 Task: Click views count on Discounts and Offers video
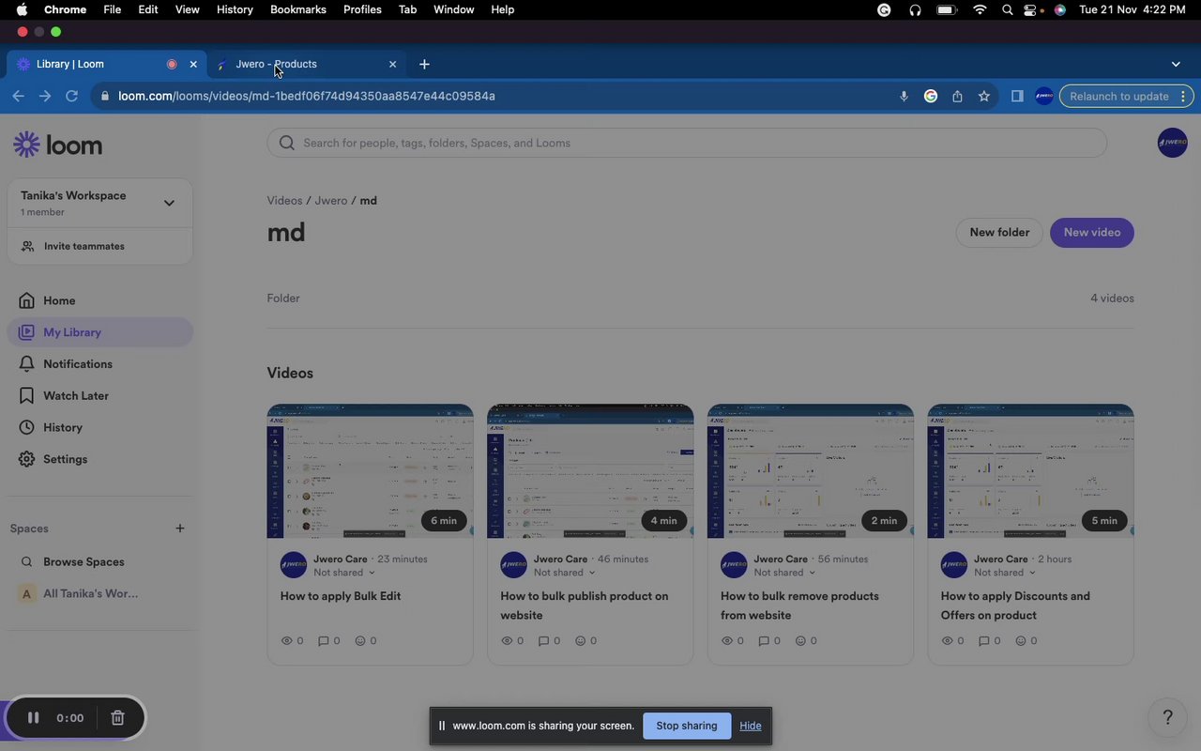[x=951, y=641]
